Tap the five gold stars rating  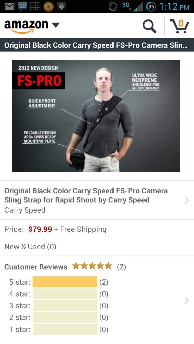click(92, 266)
